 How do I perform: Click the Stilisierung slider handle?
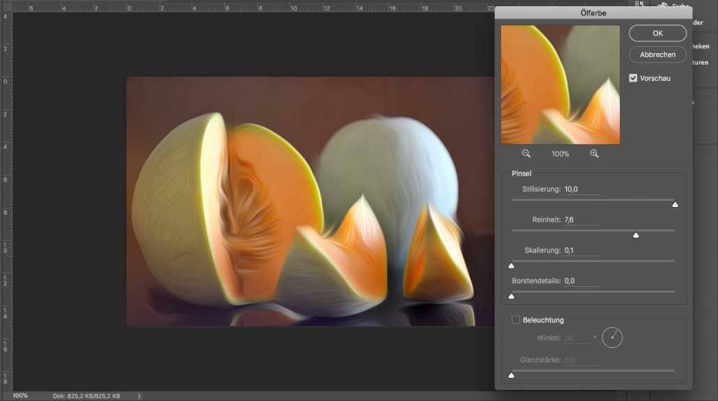[x=675, y=204]
